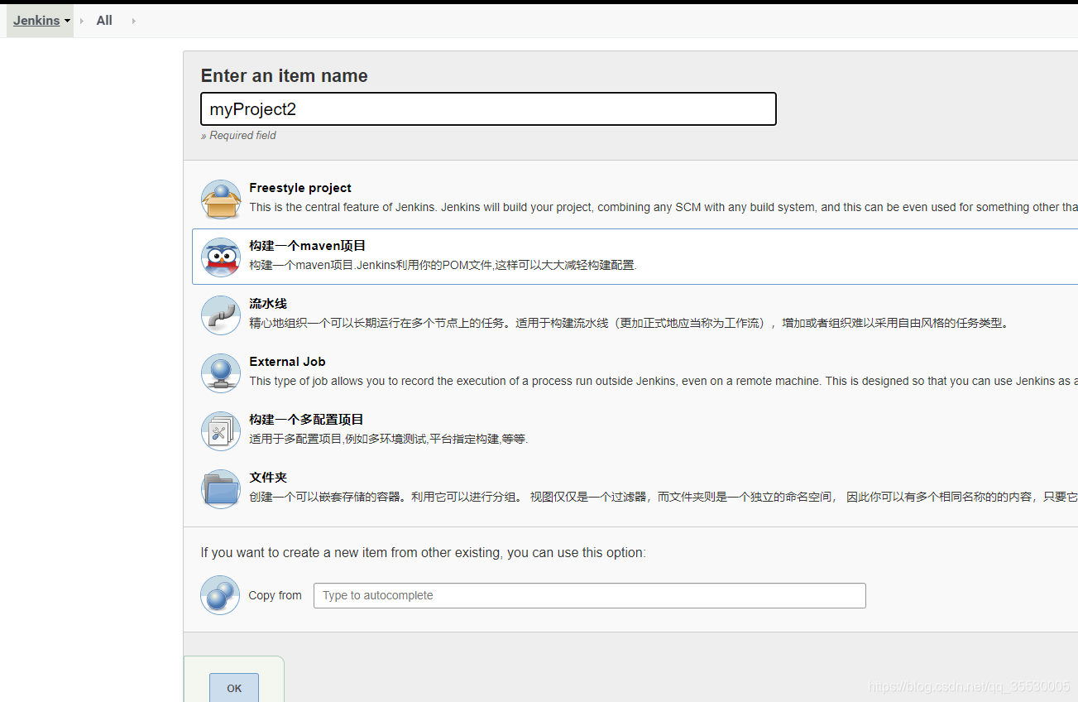Select 构建一个多配置项目 title
Screen dimensions: 1078x702
[x=307, y=420]
